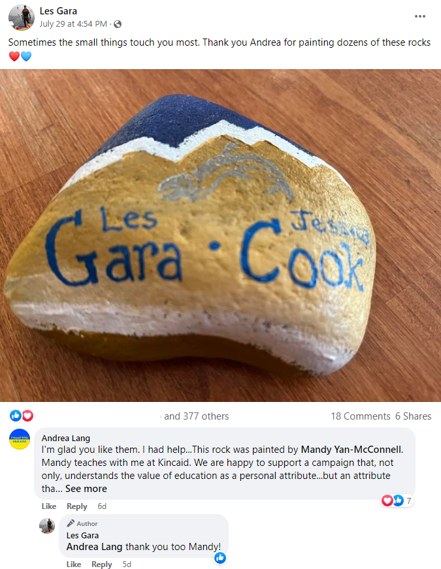This screenshot has height=569, width=441.
Task: Click the blue like reaction icon under photo
Action: (x=15, y=416)
